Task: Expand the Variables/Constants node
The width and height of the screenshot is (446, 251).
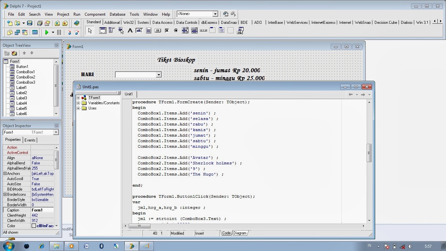Action: coord(78,103)
